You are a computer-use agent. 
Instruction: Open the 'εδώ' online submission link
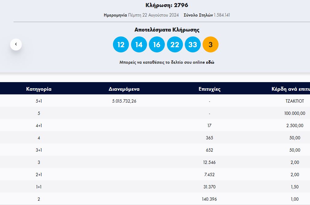pyautogui.click(x=210, y=62)
